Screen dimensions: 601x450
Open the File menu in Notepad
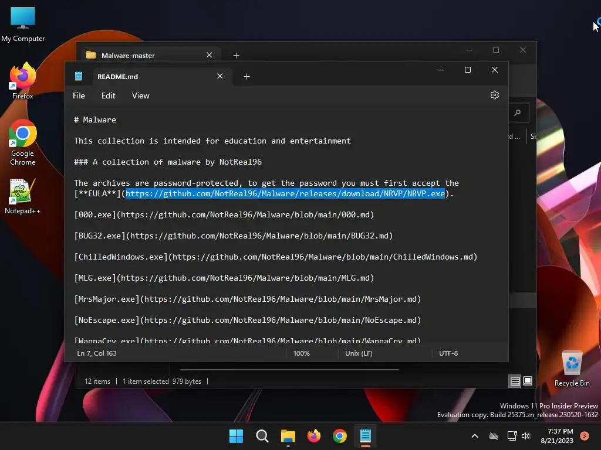pyautogui.click(x=79, y=96)
